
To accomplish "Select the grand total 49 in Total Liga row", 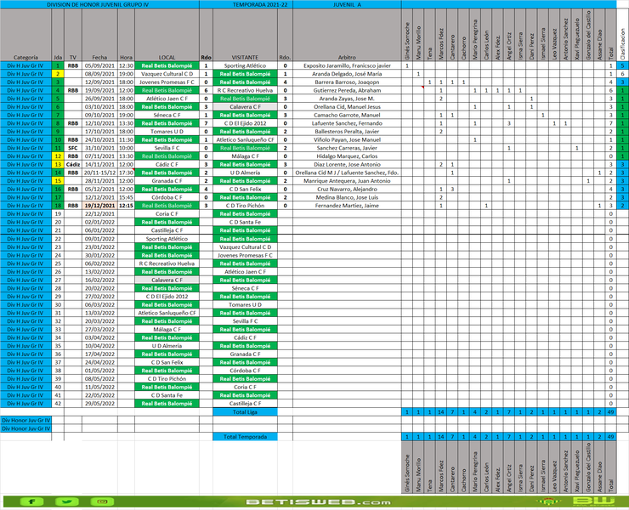I will (x=611, y=411).
